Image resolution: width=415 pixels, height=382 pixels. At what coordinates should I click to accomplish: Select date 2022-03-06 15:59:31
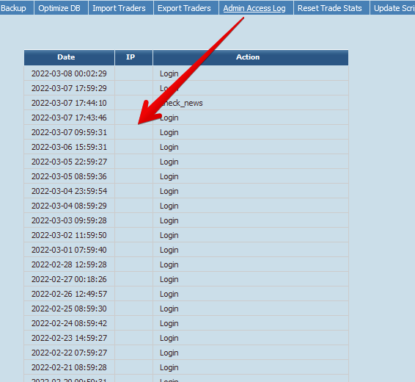click(x=69, y=147)
